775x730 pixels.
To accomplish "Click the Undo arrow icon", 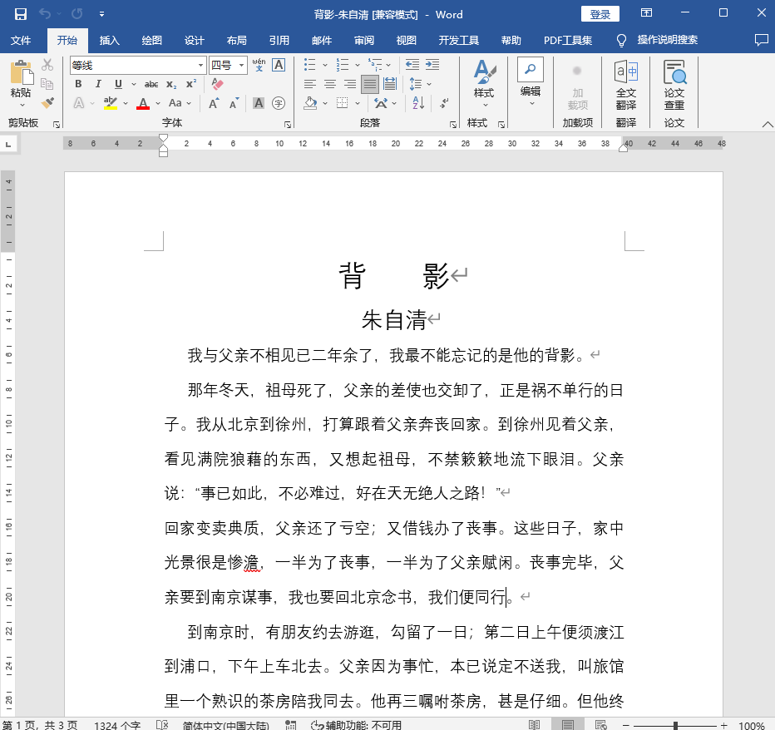I will 44,14.
